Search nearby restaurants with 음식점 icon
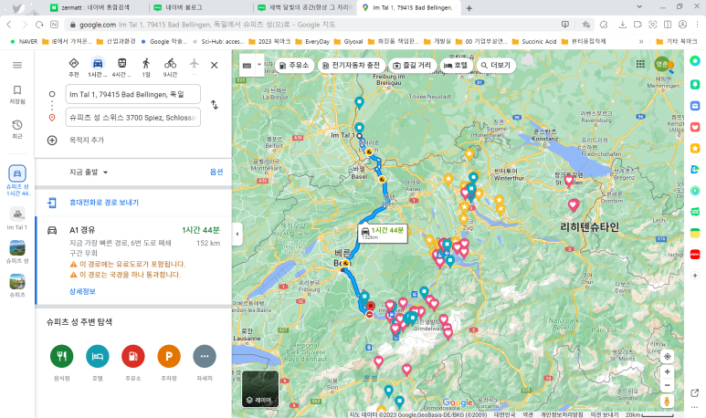Screen dimensions: 706x418 (62, 356)
